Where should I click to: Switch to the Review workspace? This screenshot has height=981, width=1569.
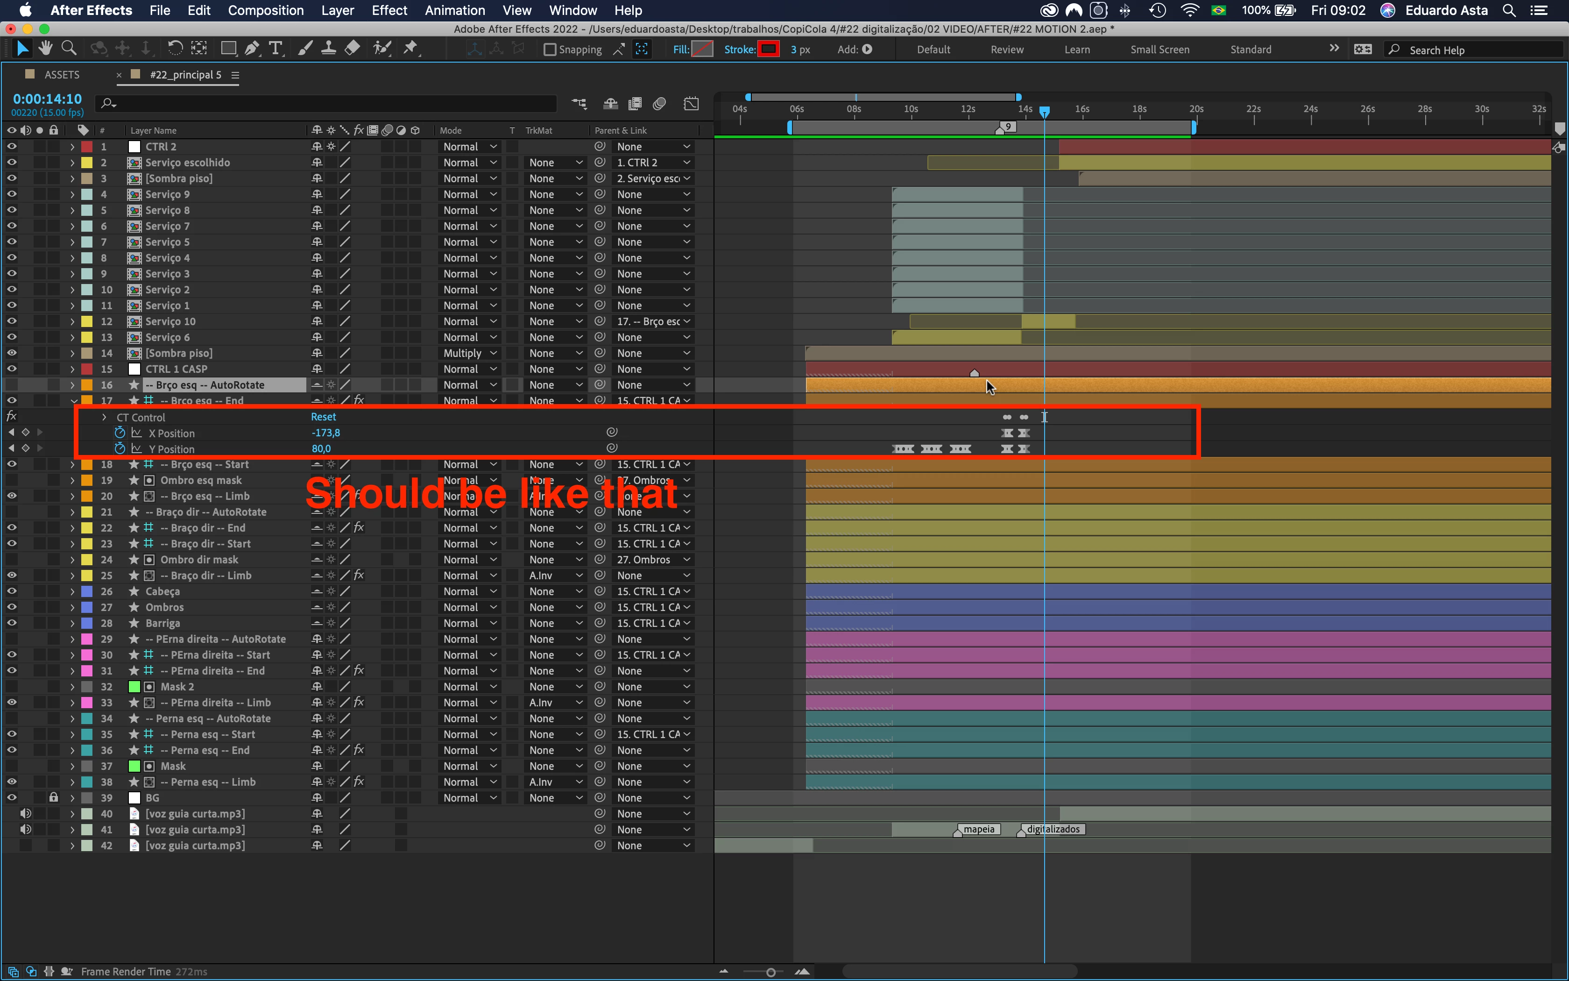[x=1006, y=50]
